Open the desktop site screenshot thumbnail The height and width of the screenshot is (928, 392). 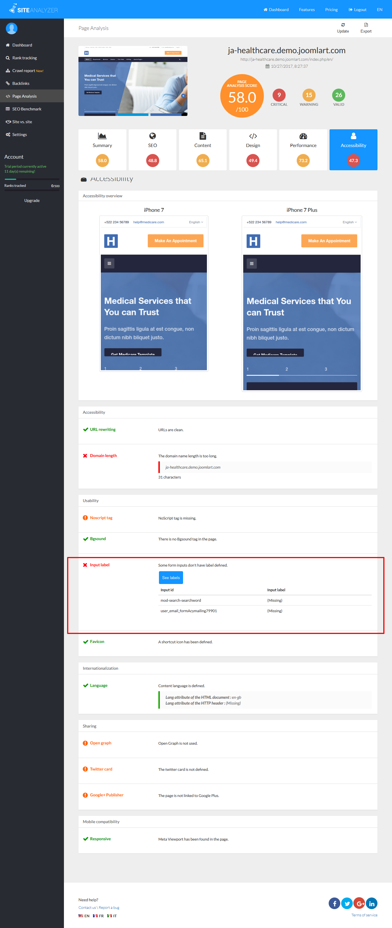133,81
